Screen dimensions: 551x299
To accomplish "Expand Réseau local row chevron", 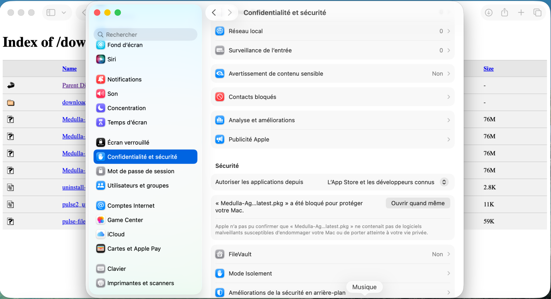I will [449, 31].
